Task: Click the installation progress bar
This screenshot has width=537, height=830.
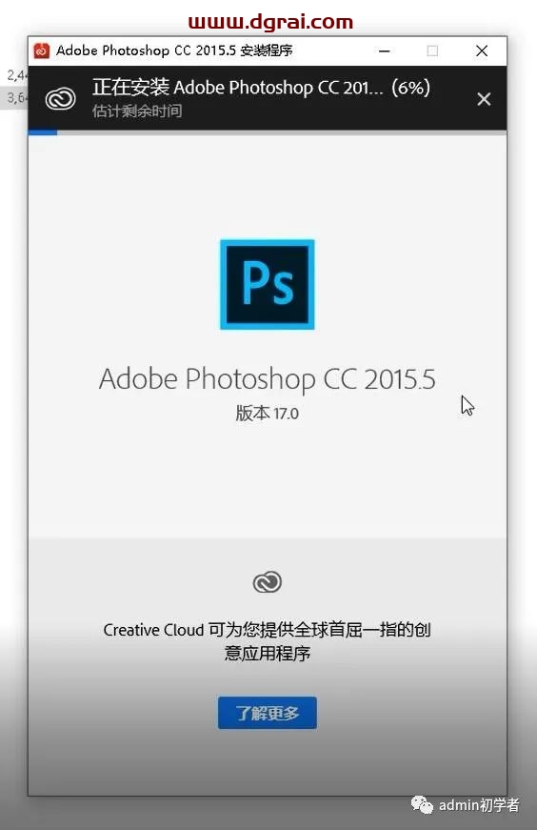Action: coord(268,132)
